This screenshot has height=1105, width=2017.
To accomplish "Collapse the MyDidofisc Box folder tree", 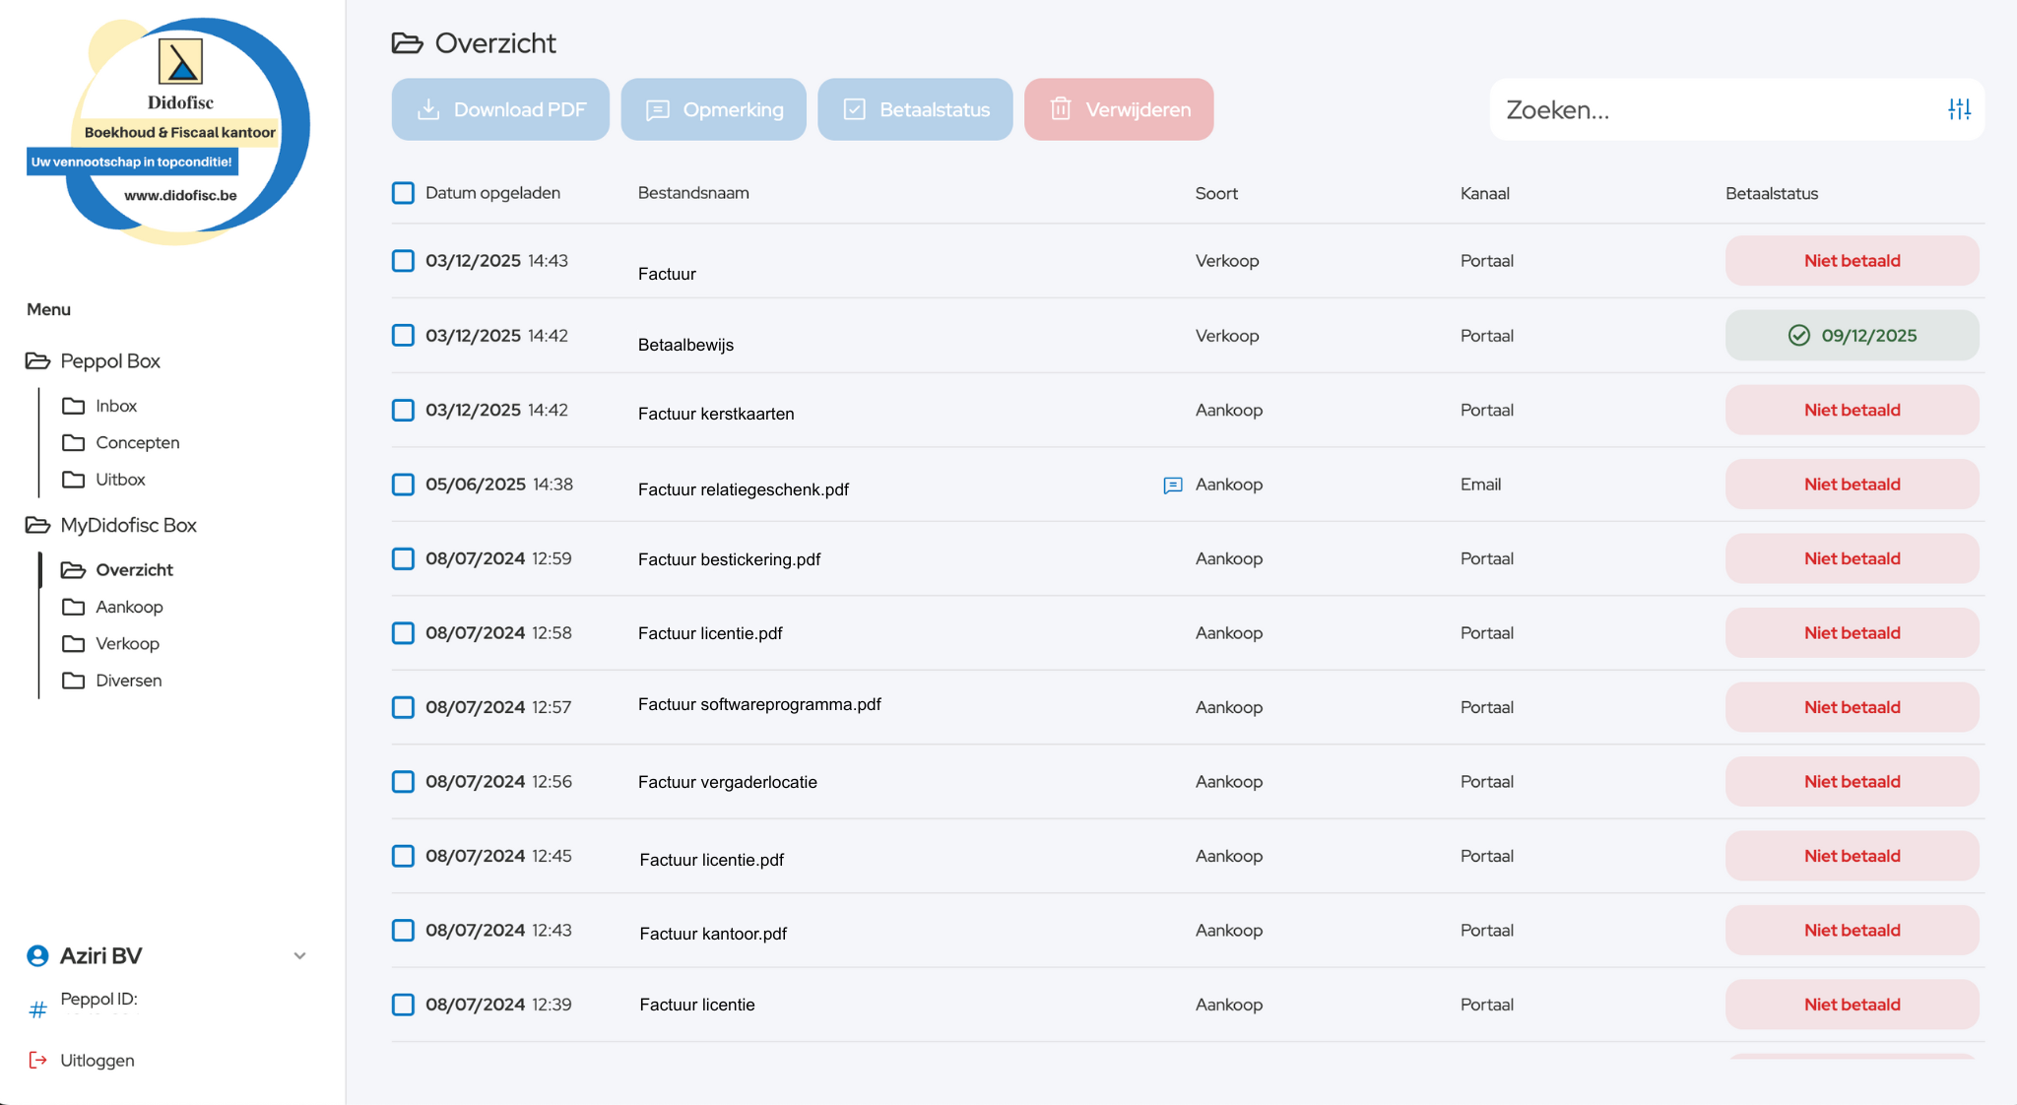I will (x=37, y=525).
